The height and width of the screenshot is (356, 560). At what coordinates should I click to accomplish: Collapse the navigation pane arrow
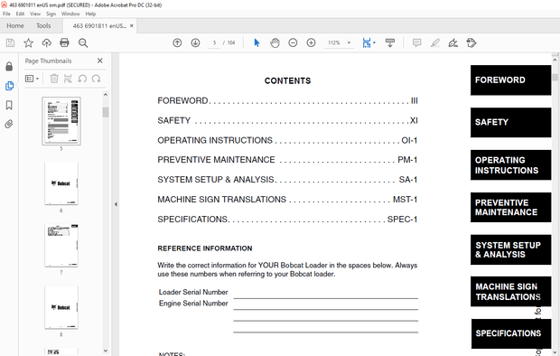point(116,204)
